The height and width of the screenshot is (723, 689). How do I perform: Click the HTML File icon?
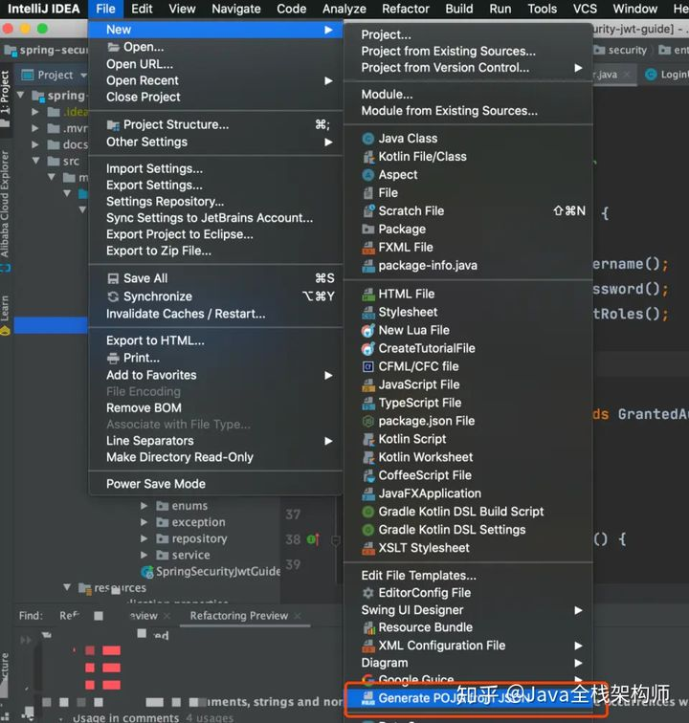(367, 295)
